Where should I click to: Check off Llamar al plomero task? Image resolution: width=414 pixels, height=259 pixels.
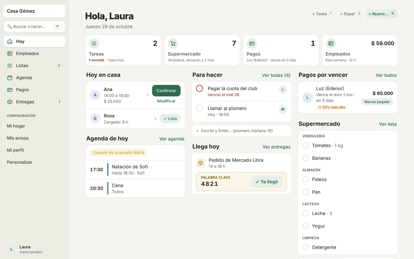[199, 108]
